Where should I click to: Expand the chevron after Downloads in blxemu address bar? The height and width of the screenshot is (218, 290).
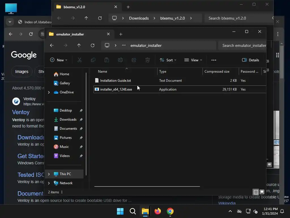[154, 18]
